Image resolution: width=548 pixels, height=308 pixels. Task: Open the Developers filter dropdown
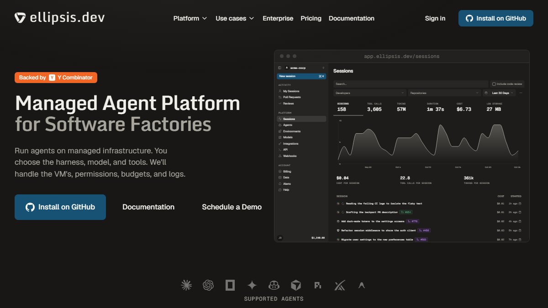click(369, 93)
